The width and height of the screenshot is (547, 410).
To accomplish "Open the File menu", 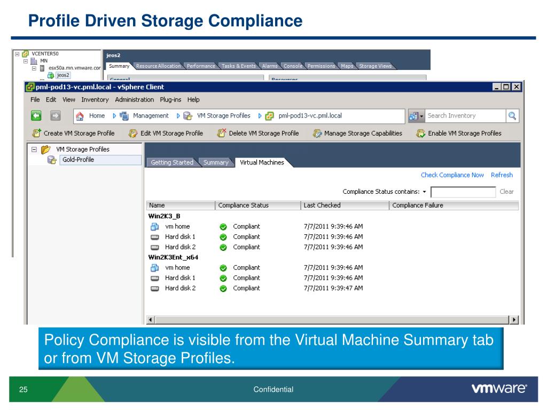I will (35, 100).
